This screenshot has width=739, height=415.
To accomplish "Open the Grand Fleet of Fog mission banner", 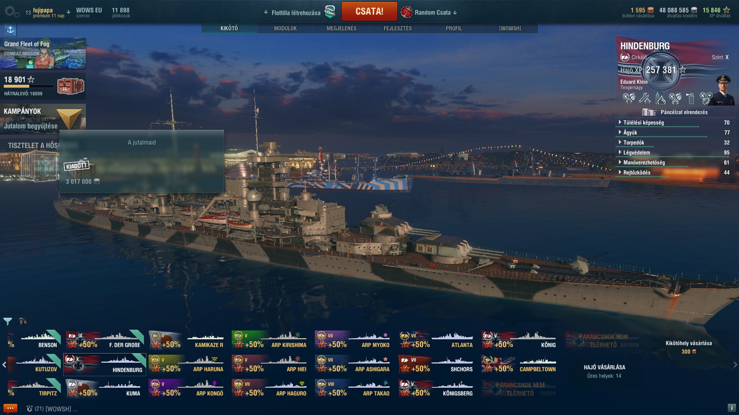I will [43, 53].
